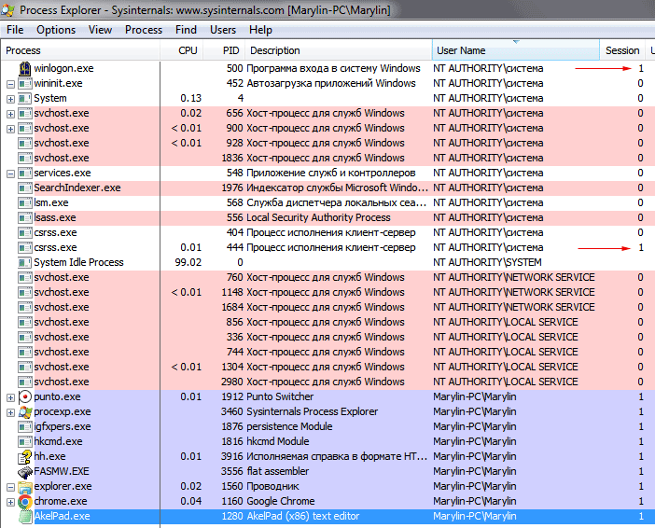Click the explorer.exe folder icon

coord(25,486)
